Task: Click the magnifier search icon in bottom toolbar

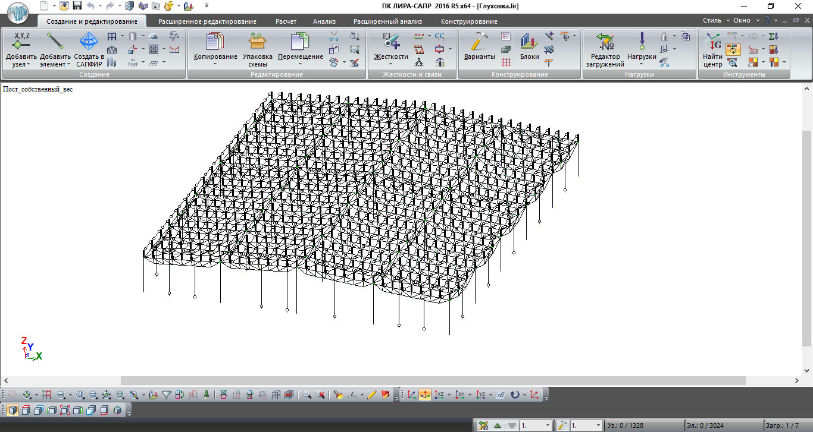Action: [307, 395]
